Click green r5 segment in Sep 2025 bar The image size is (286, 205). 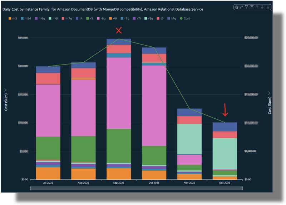[119, 146]
